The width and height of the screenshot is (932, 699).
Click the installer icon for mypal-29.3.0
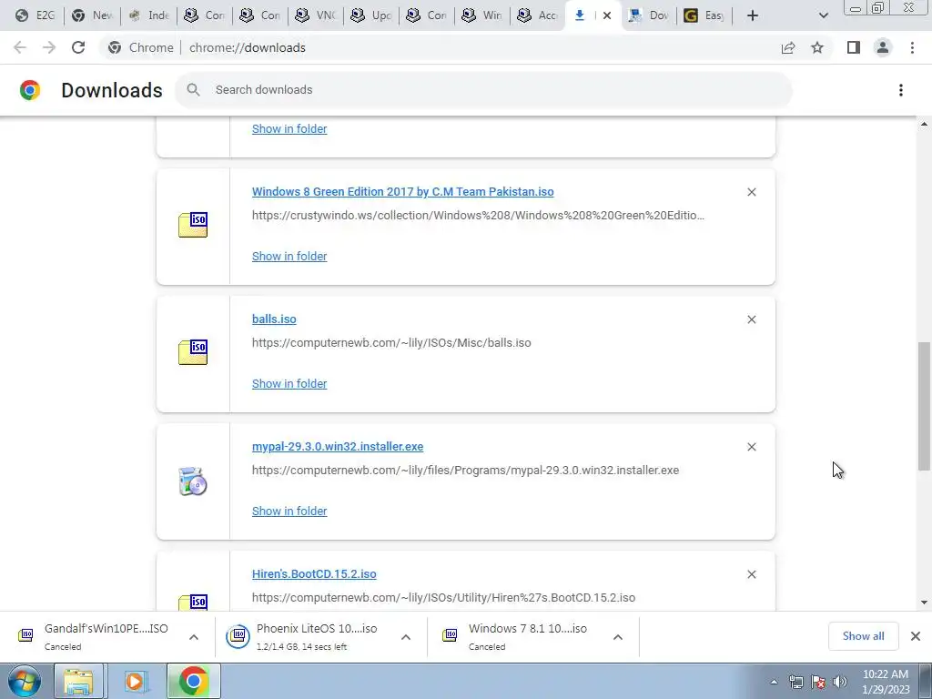pyautogui.click(x=193, y=481)
